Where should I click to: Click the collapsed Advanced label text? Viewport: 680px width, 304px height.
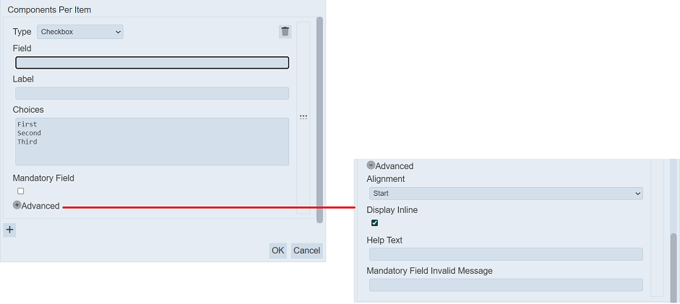point(40,206)
